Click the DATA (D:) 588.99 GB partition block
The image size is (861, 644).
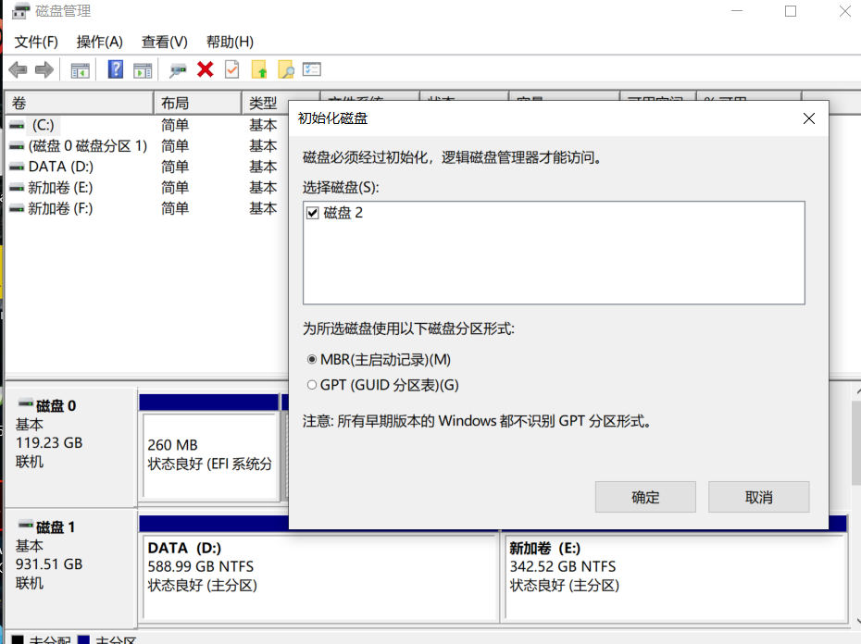[x=319, y=576]
